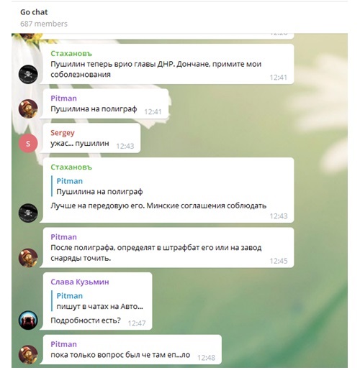
Task: Open sender name Стахановъ on first message
Action: 71,54
